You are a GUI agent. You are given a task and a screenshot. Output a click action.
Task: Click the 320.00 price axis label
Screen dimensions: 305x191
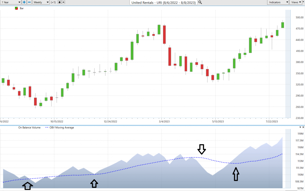pos(300,84)
